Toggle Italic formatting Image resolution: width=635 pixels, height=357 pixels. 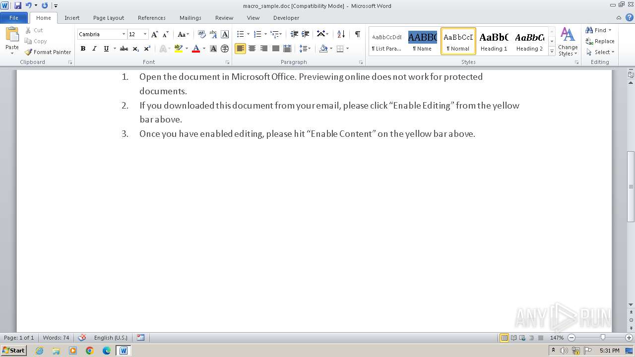[x=94, y=49]
